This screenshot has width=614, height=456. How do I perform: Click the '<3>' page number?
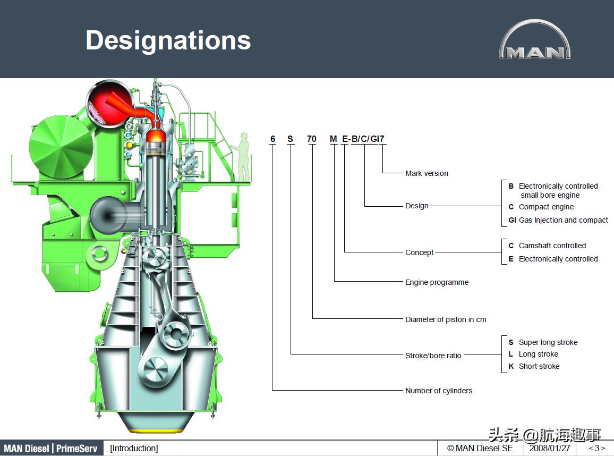coord(597,448)
